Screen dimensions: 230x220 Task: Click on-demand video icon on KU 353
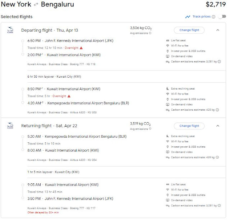coord(167,105)
